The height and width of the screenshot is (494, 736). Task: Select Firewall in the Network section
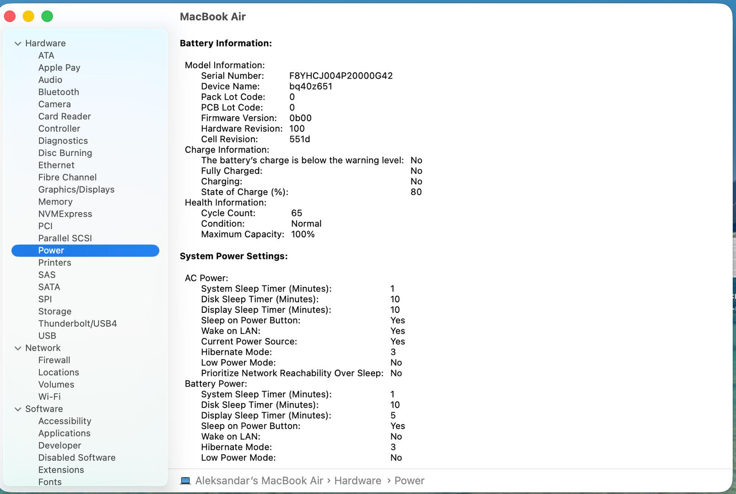tap(54, 360)
